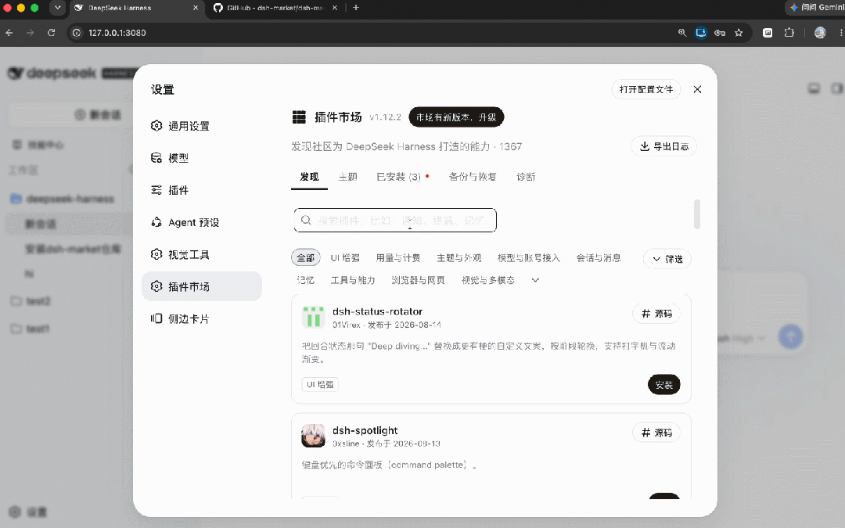Switch to the 发现 tab

[x=309, y=177]
